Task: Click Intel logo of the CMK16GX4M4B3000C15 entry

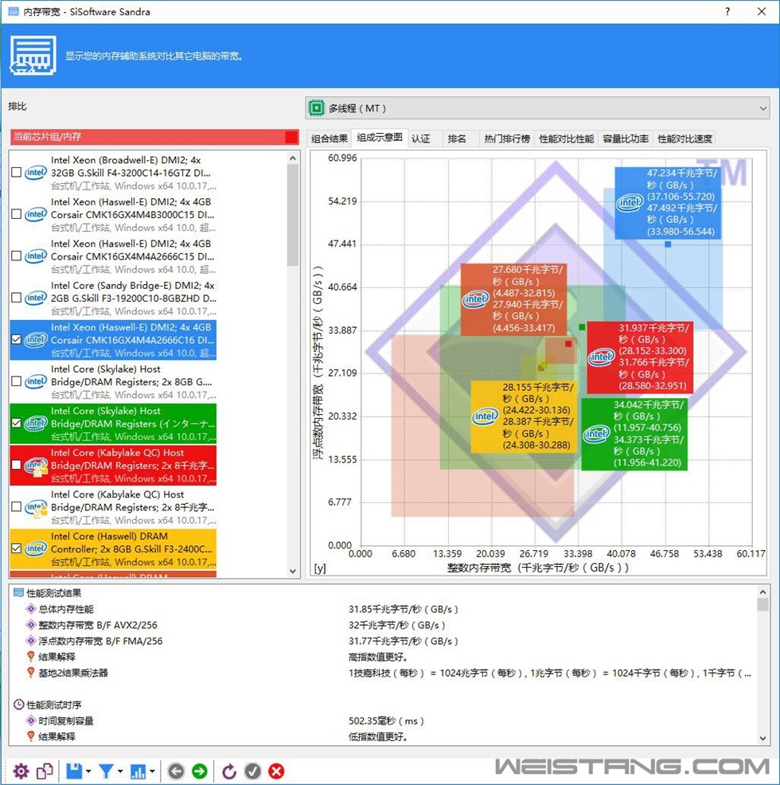Action: click(36, 214)
